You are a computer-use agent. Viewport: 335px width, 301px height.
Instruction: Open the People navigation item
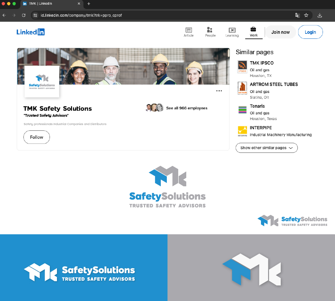point(210,32)
